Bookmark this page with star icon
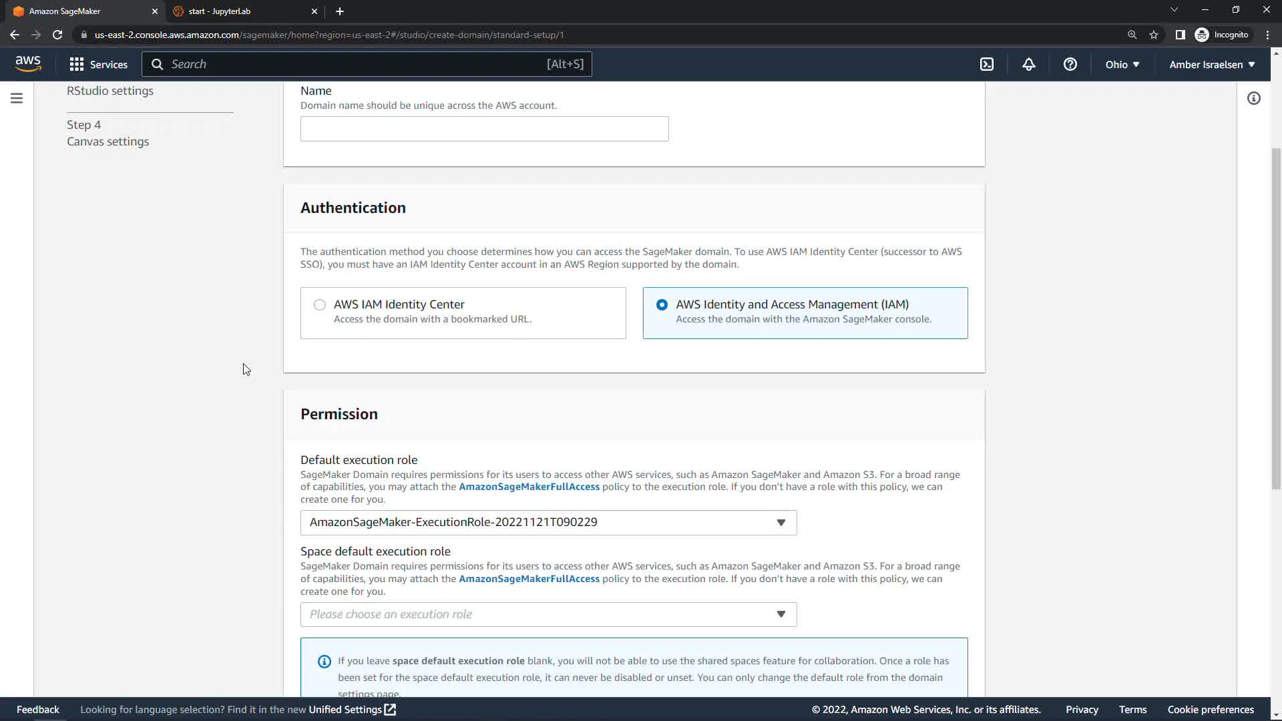 1153,35
